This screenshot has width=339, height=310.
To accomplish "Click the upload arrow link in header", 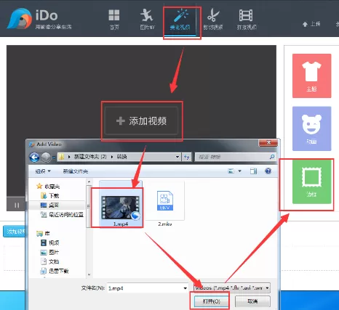I will (x=311, y=24).
